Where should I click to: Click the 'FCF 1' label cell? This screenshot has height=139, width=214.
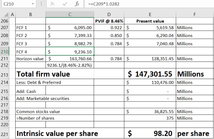[31, 28]
